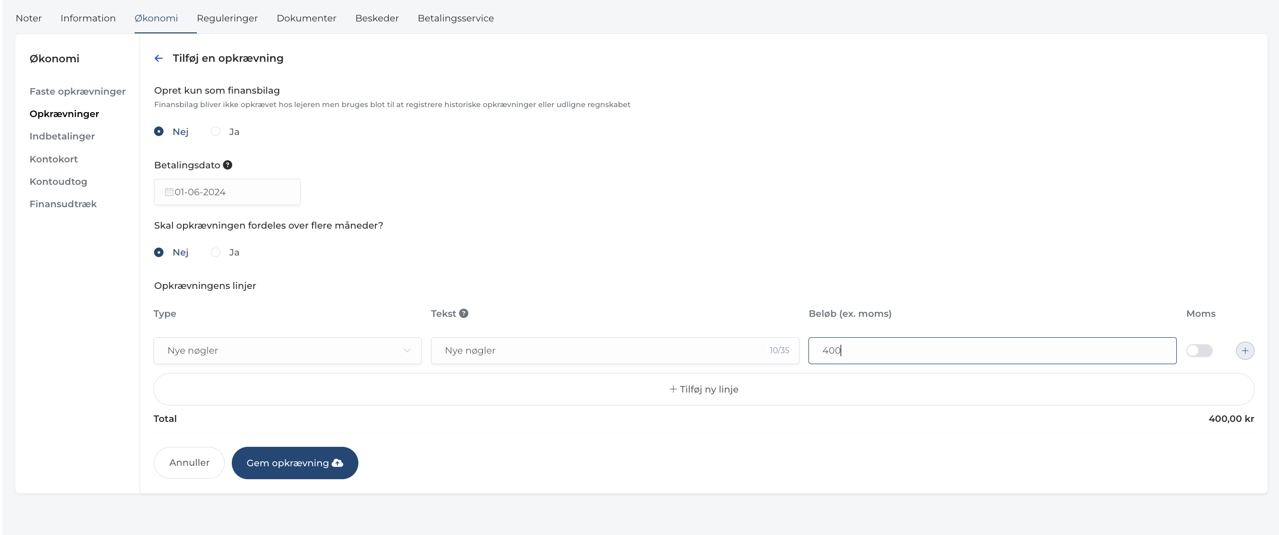This screenshot has width=1279, height=535.
Task: Click the round plus icon beside Moms toggle
Action: click(1245, 351)
